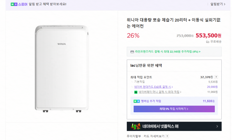Click the 무료배송 delivery truck icon
232x140 pixels.
click(208, 41)
